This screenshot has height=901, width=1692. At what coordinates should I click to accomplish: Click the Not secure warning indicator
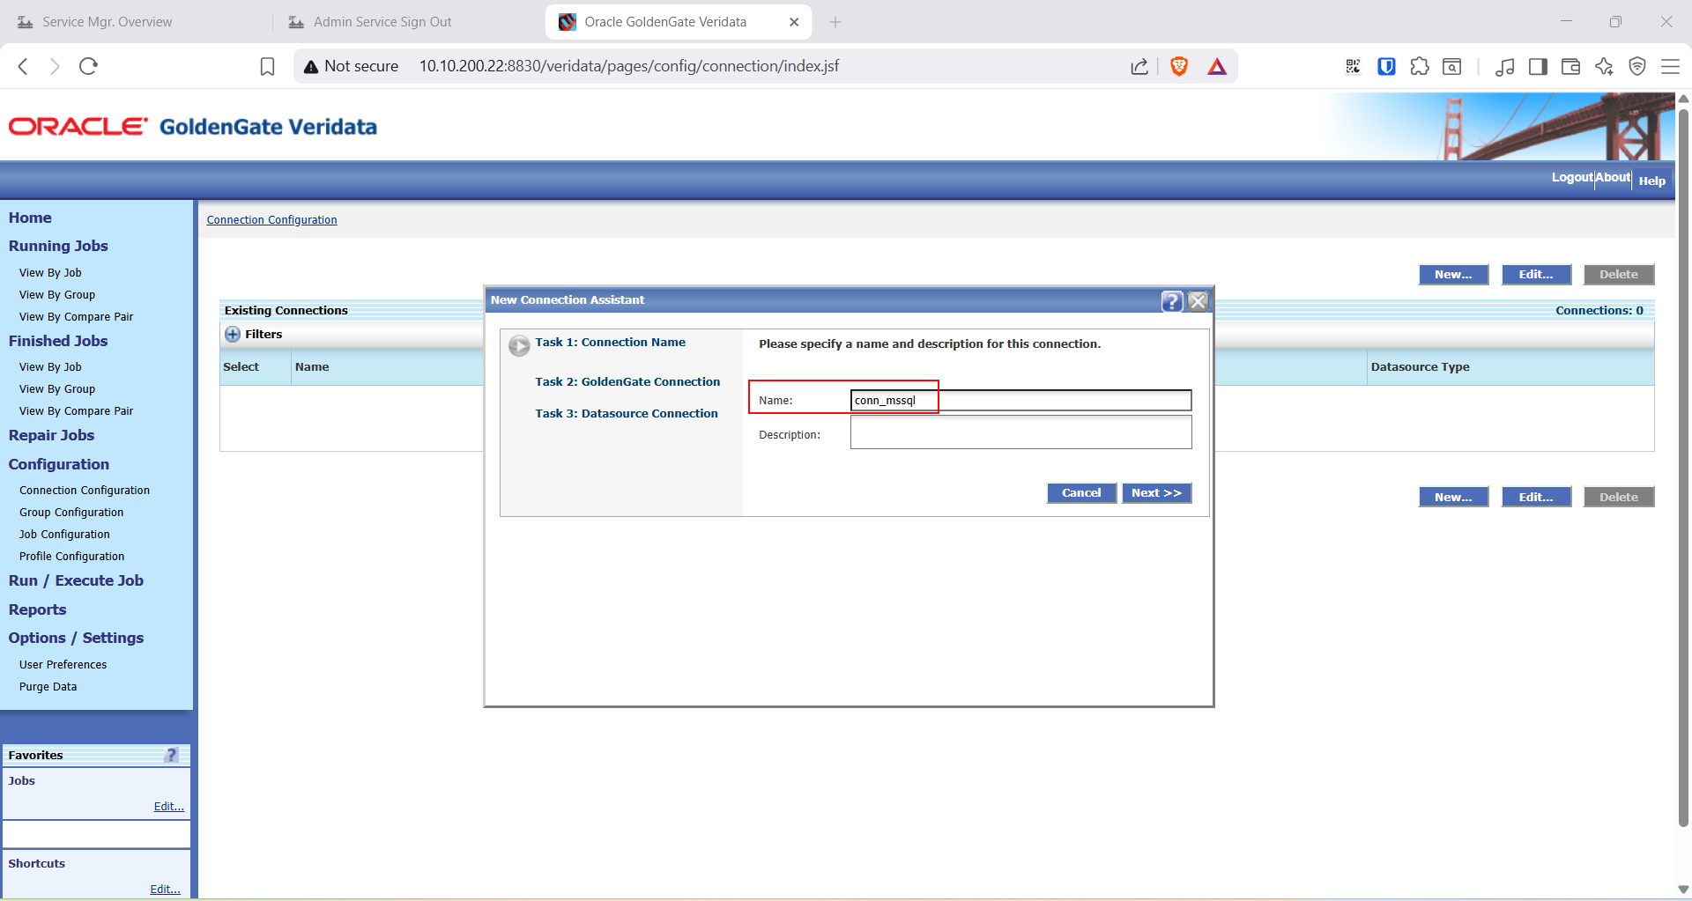pyautogui.click(x=351, y=66)
